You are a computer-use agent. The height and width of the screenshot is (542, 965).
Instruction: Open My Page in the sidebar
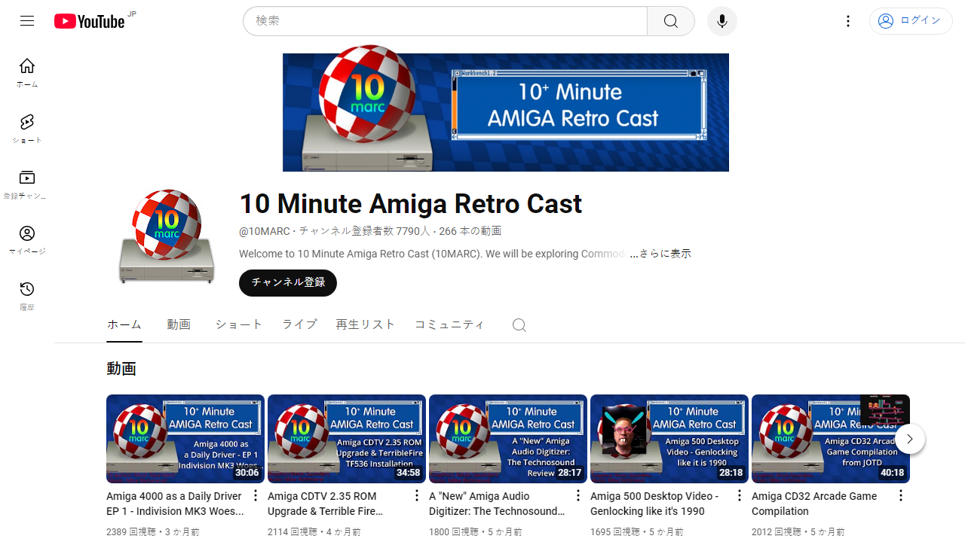pyautogui.click(x=27, y=240)
